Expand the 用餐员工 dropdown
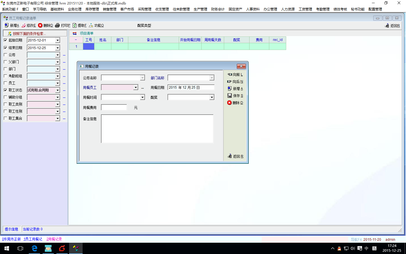The image size is (406, 254). (x=136, y=87)
